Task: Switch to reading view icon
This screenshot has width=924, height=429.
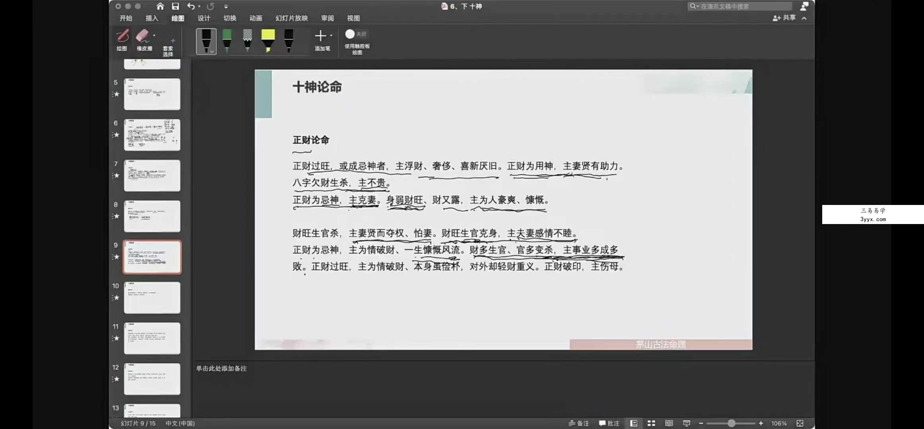Action: point(669,423)
